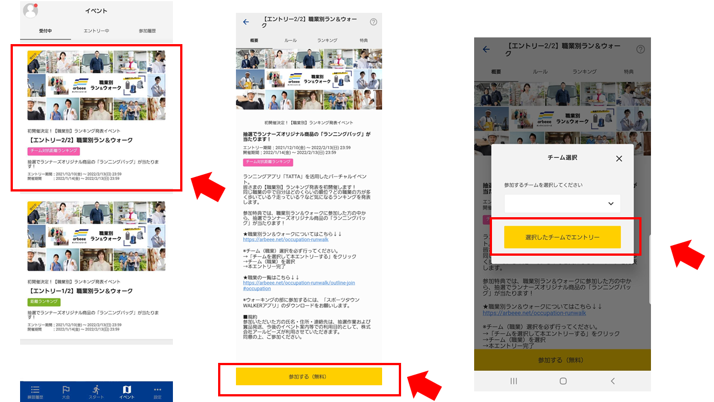Image resolution: width=714 pixels, height=402 pixels.
Task: Tap the profile avatar icon beside イベント title
Action: click(30, 11)
